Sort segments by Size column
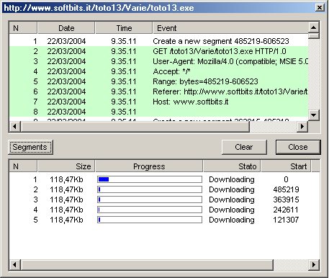This screenshot has height=278, width=329. point(66,166)
